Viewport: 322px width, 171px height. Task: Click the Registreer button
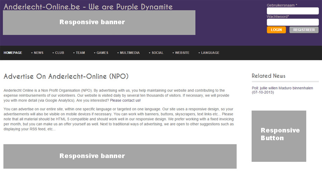[304, 30]
